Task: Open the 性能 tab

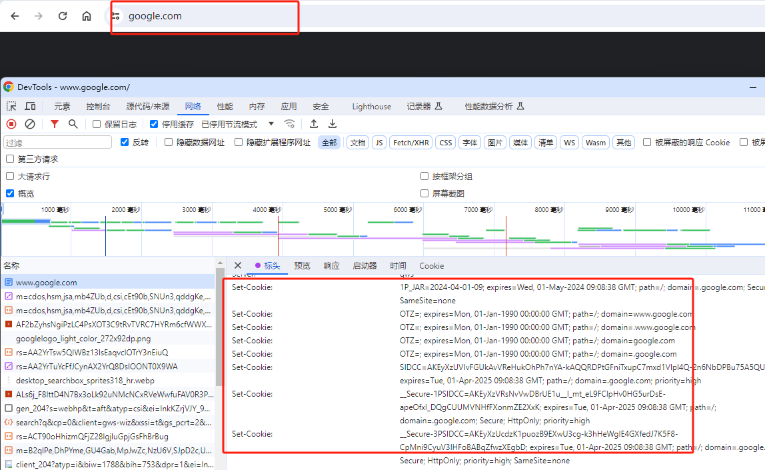Action: (x=225, y=107)
